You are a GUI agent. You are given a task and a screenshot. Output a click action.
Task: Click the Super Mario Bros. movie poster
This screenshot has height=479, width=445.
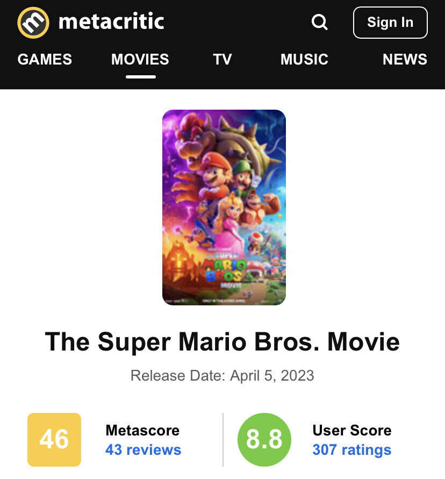(x=224, y=208)
